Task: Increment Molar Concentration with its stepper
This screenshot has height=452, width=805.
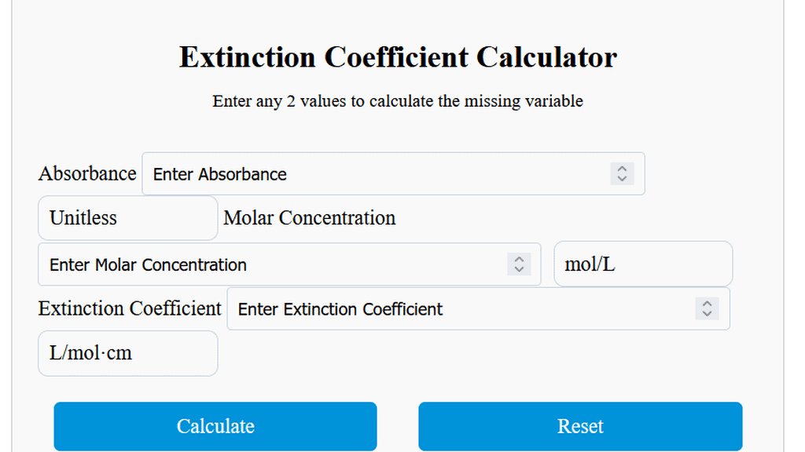Action: pos(519,260)
